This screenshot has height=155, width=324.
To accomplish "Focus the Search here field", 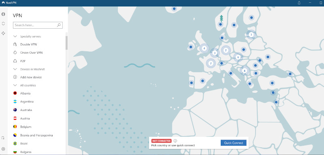I will (x=38, y=25).
